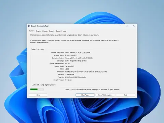Click the Page File used/available value
This screenshot has height=123, width=164.
[x=75, y=77]
